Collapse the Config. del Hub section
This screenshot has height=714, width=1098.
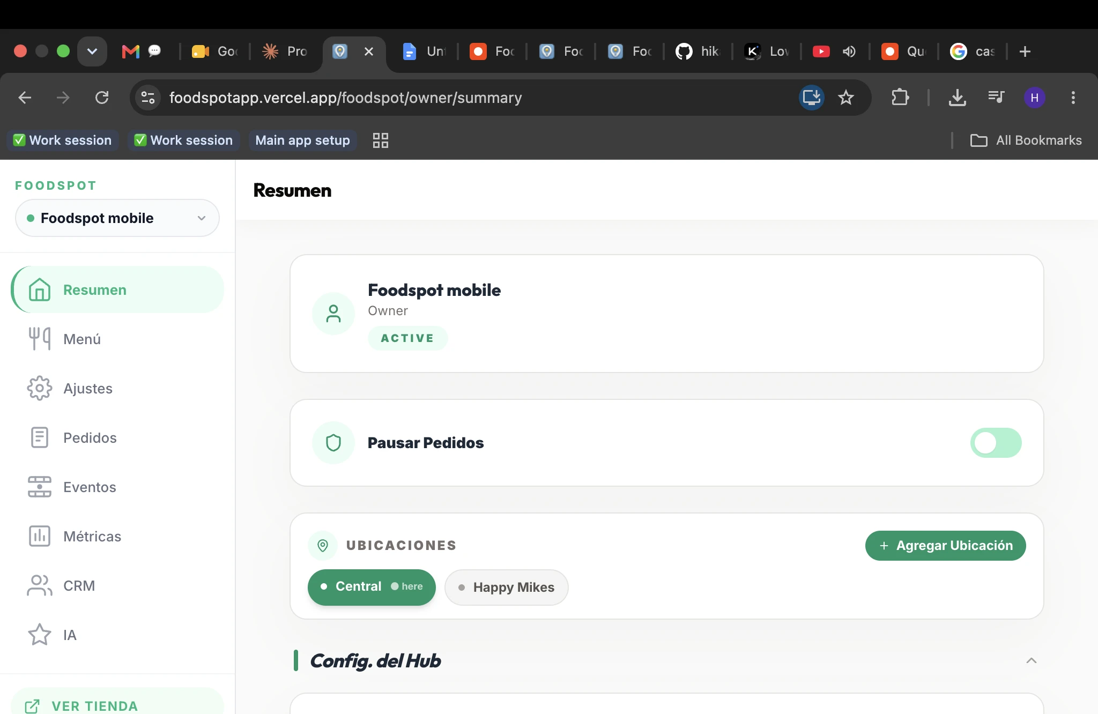1031,661
